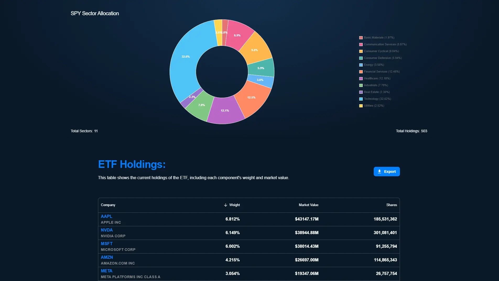Open the MSFT ticker link
Image resolution: width=499 pixels, height=281 pixels.
coord(107,244)
